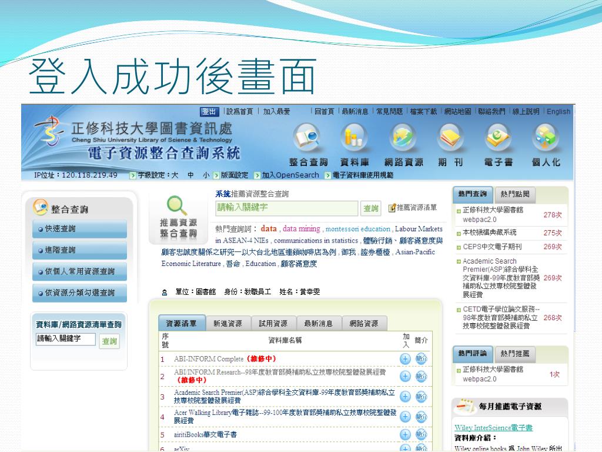Open 線上說明 in top navigation
This screenshot has height=452, width=602.
(526, 111)
